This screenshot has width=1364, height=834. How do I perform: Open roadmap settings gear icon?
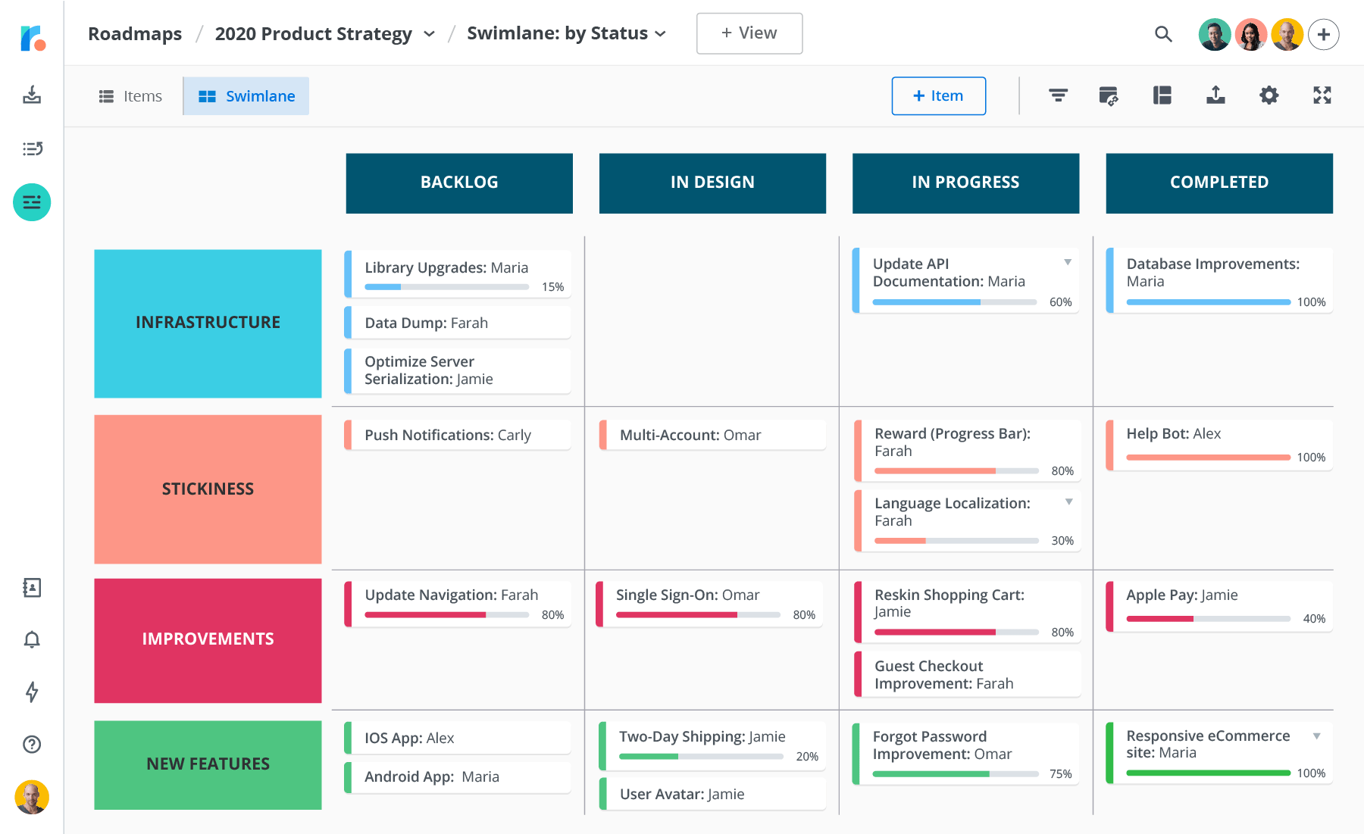(x=1269, y=95)
